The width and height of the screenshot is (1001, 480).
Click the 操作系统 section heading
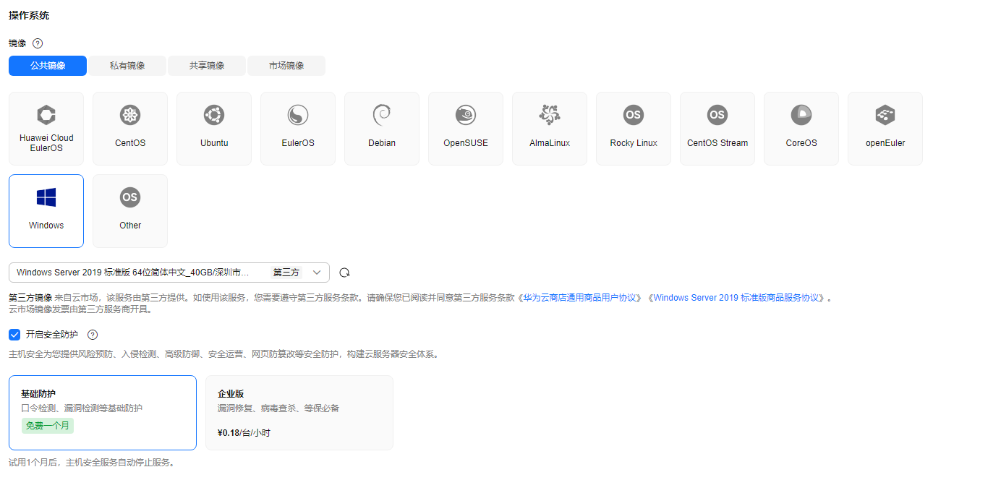pyautogui.click(x=29, y=15)
